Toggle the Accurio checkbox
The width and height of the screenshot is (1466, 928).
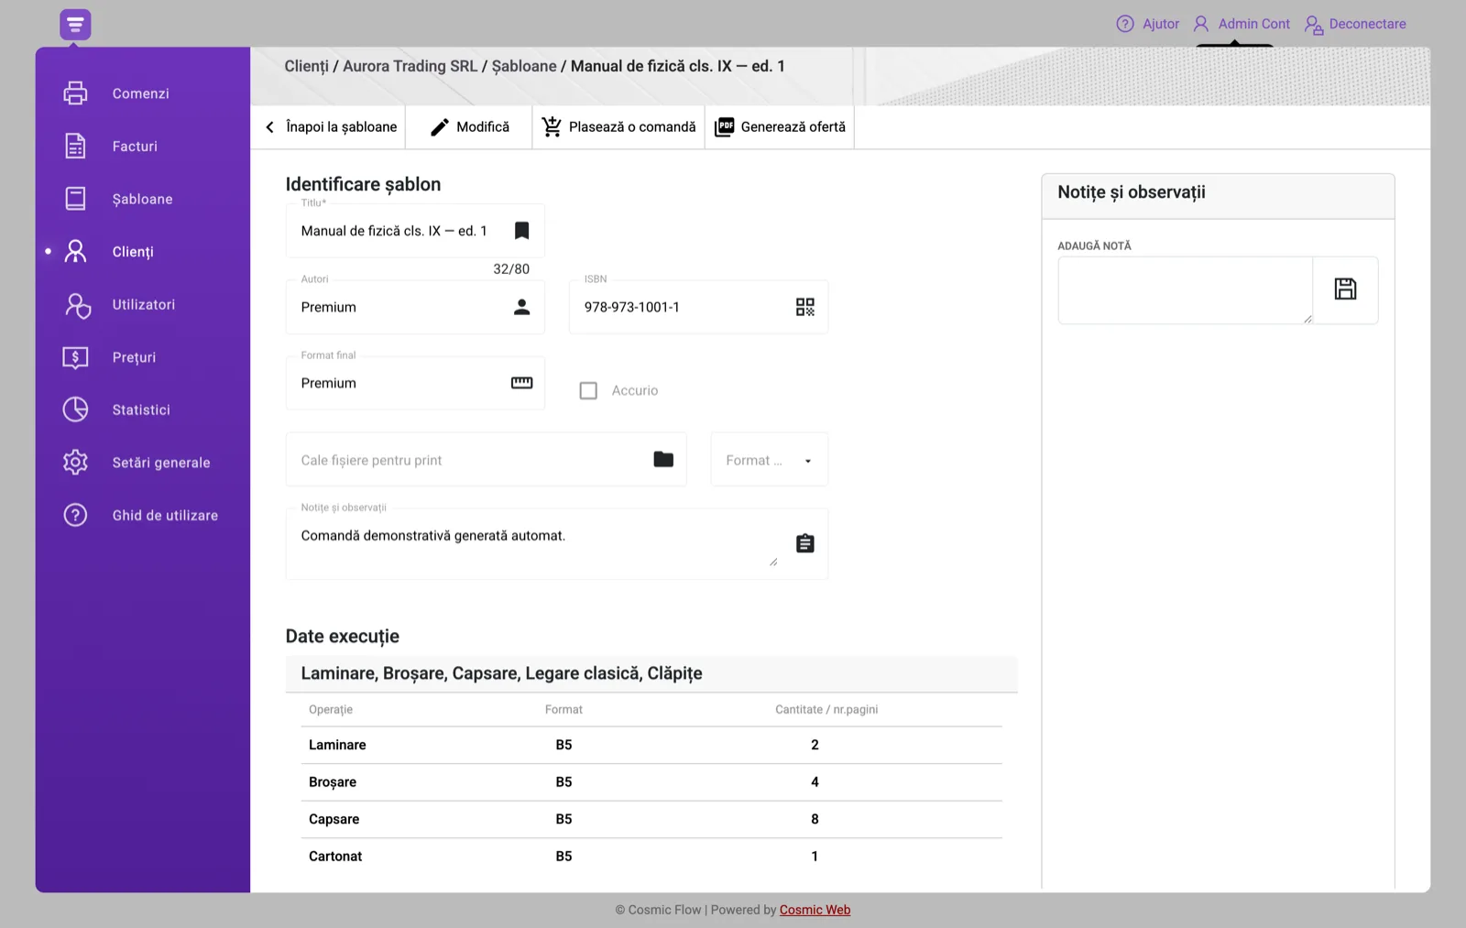[588, 390]
